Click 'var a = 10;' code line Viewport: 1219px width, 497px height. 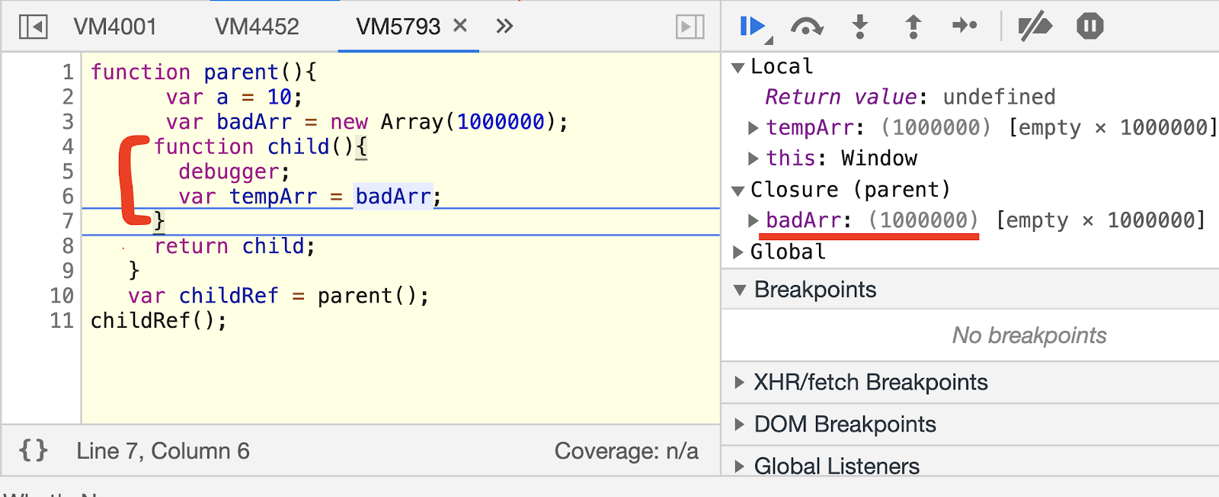point(235,98)
